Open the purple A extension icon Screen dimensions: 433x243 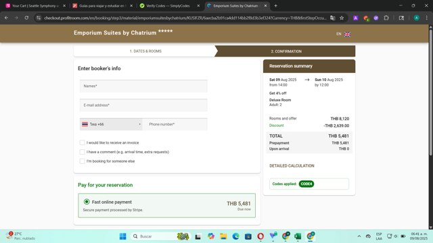[356, 18]
